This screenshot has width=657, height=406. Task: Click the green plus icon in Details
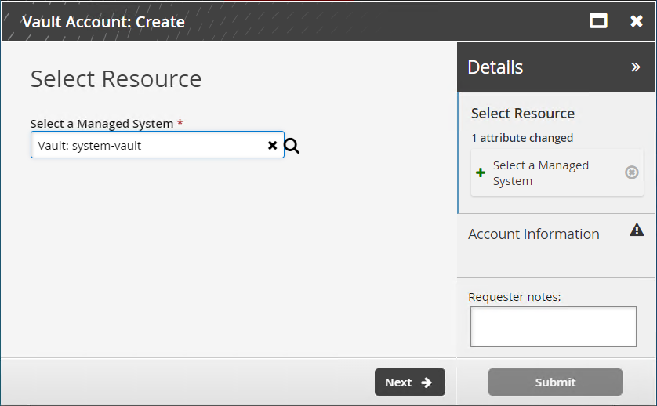coord(481,173)
